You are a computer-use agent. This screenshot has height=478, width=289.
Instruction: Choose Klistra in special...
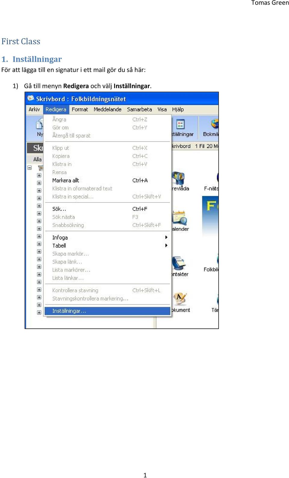tap(107, 197)
